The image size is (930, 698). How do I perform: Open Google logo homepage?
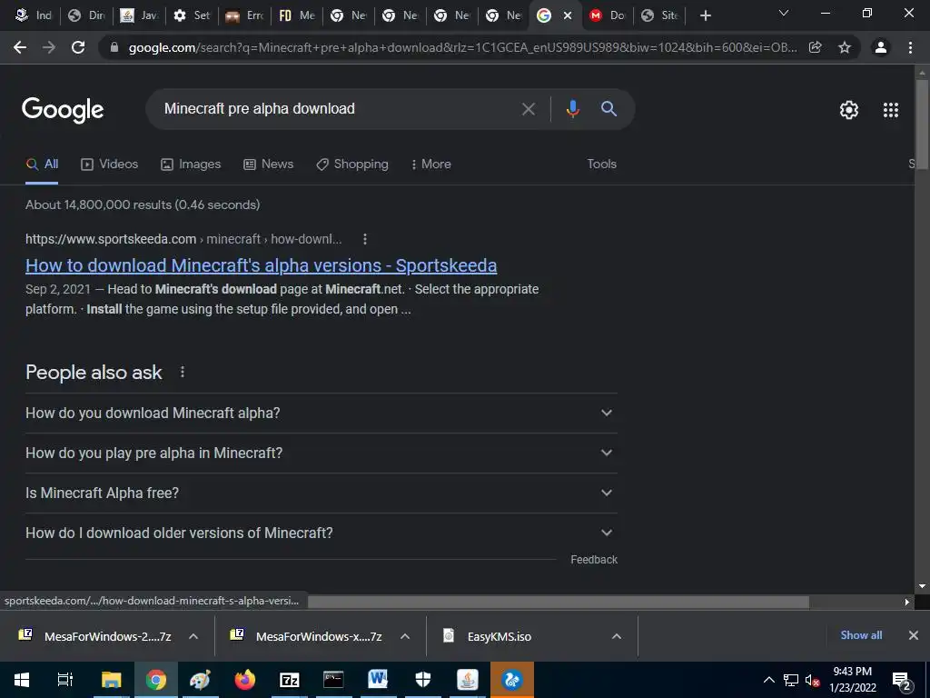63,110
